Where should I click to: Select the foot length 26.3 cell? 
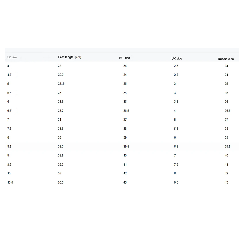61,182
